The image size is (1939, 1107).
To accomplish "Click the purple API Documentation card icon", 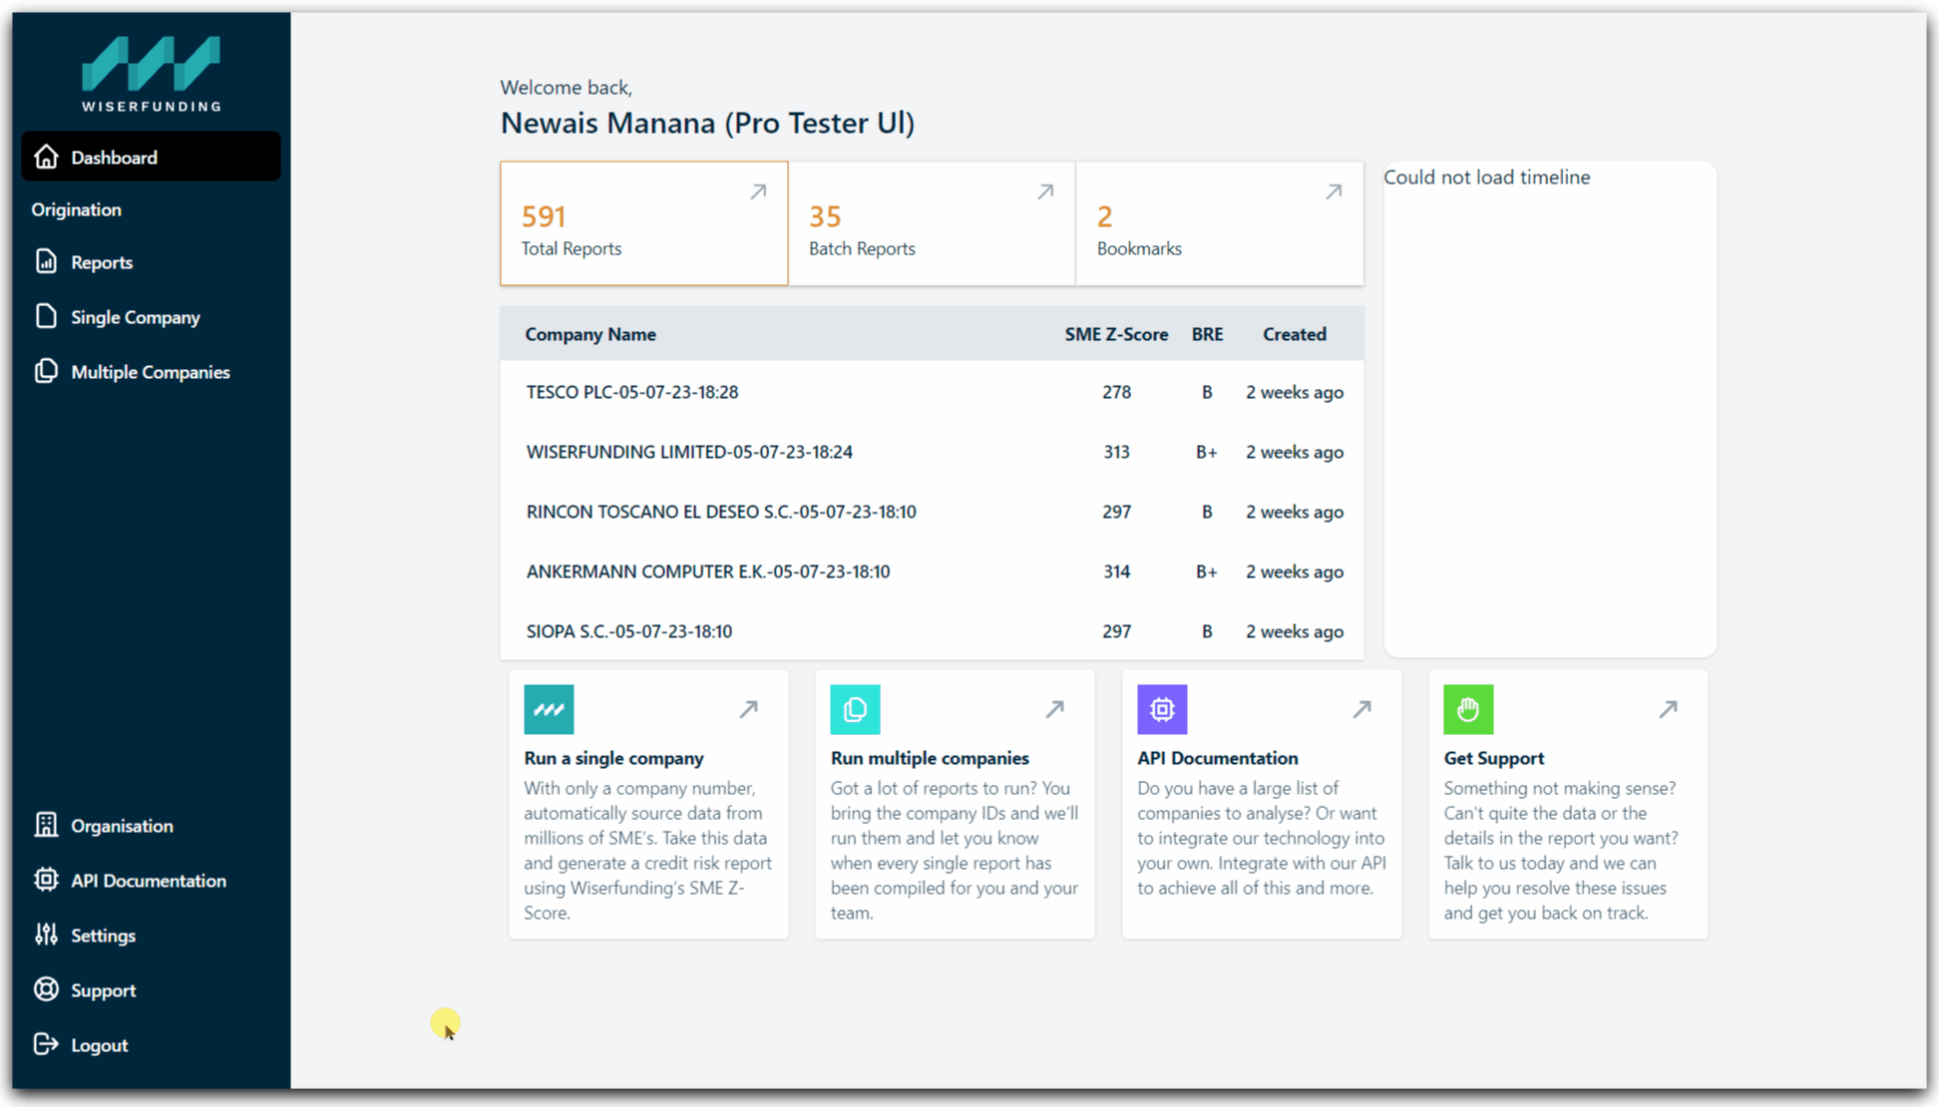I will click(1162, 709).
